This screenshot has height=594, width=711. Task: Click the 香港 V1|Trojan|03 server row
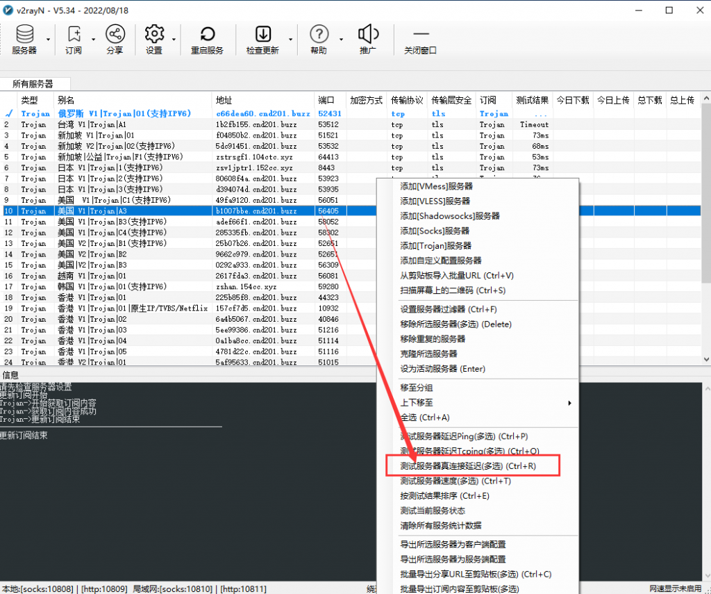point(188,330)
